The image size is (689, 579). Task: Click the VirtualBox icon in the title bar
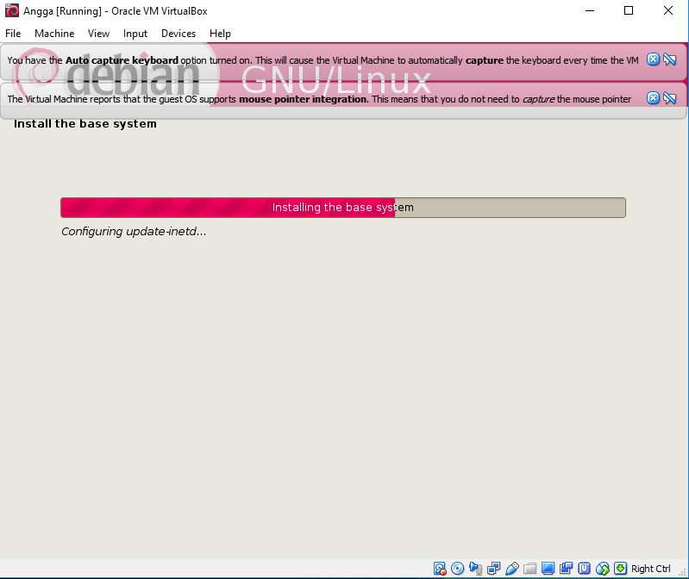click(x=12, y=10)
